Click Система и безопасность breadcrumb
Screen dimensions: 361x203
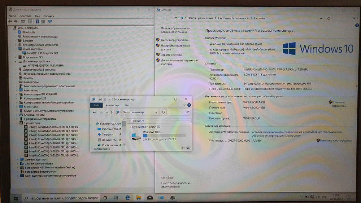click(234, 18)
